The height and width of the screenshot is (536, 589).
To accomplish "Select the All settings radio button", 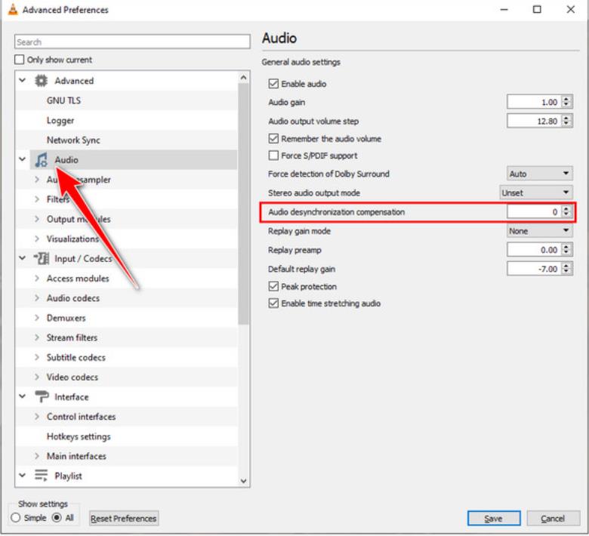I will point(57,518).
